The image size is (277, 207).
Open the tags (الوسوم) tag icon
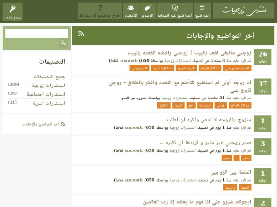click(x=148, y=8)
